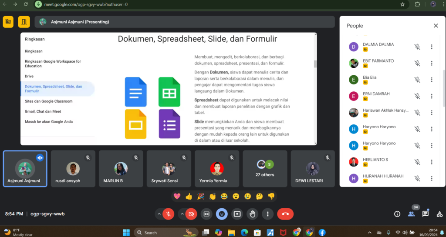Open more actions for HERLIANTO S
Image resolution: width=446 pixels, height=237 pixels.
point(432,162)
